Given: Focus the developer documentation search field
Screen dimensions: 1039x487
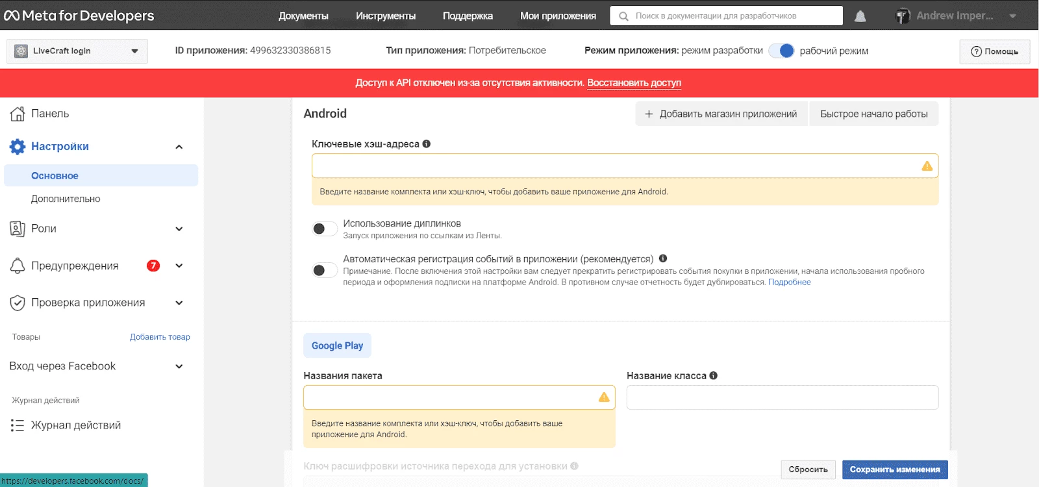Looking at the screenshot, I should 726,16.
